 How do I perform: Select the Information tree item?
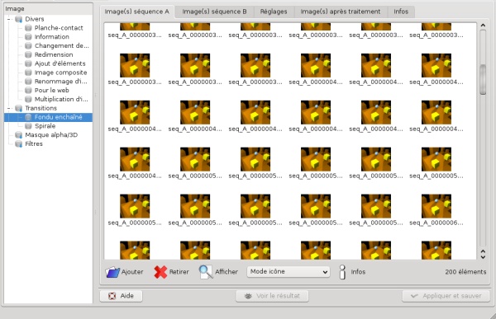51,37
